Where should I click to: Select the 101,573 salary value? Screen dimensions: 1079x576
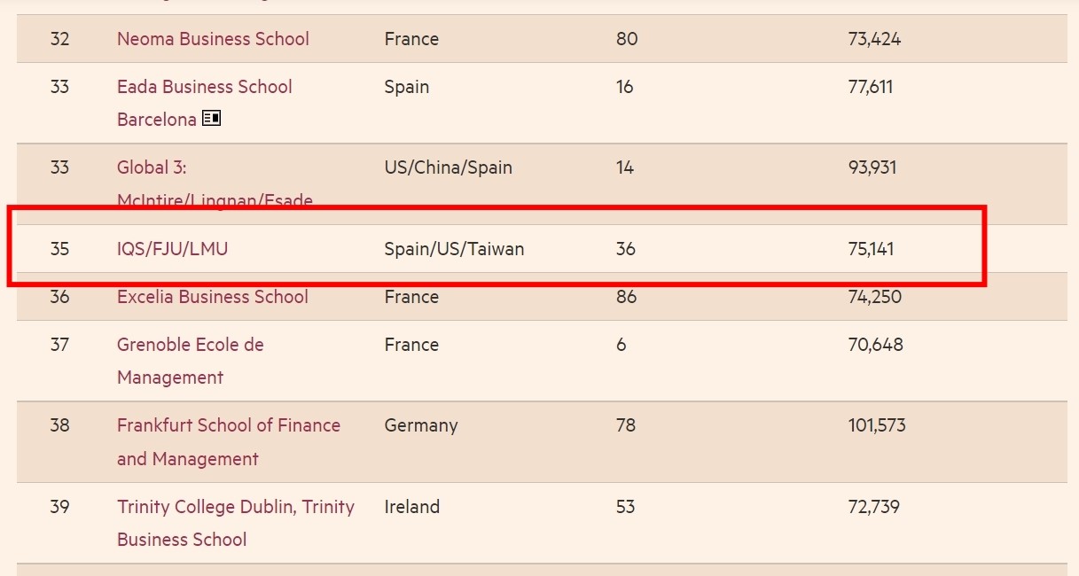click(877, 425)
